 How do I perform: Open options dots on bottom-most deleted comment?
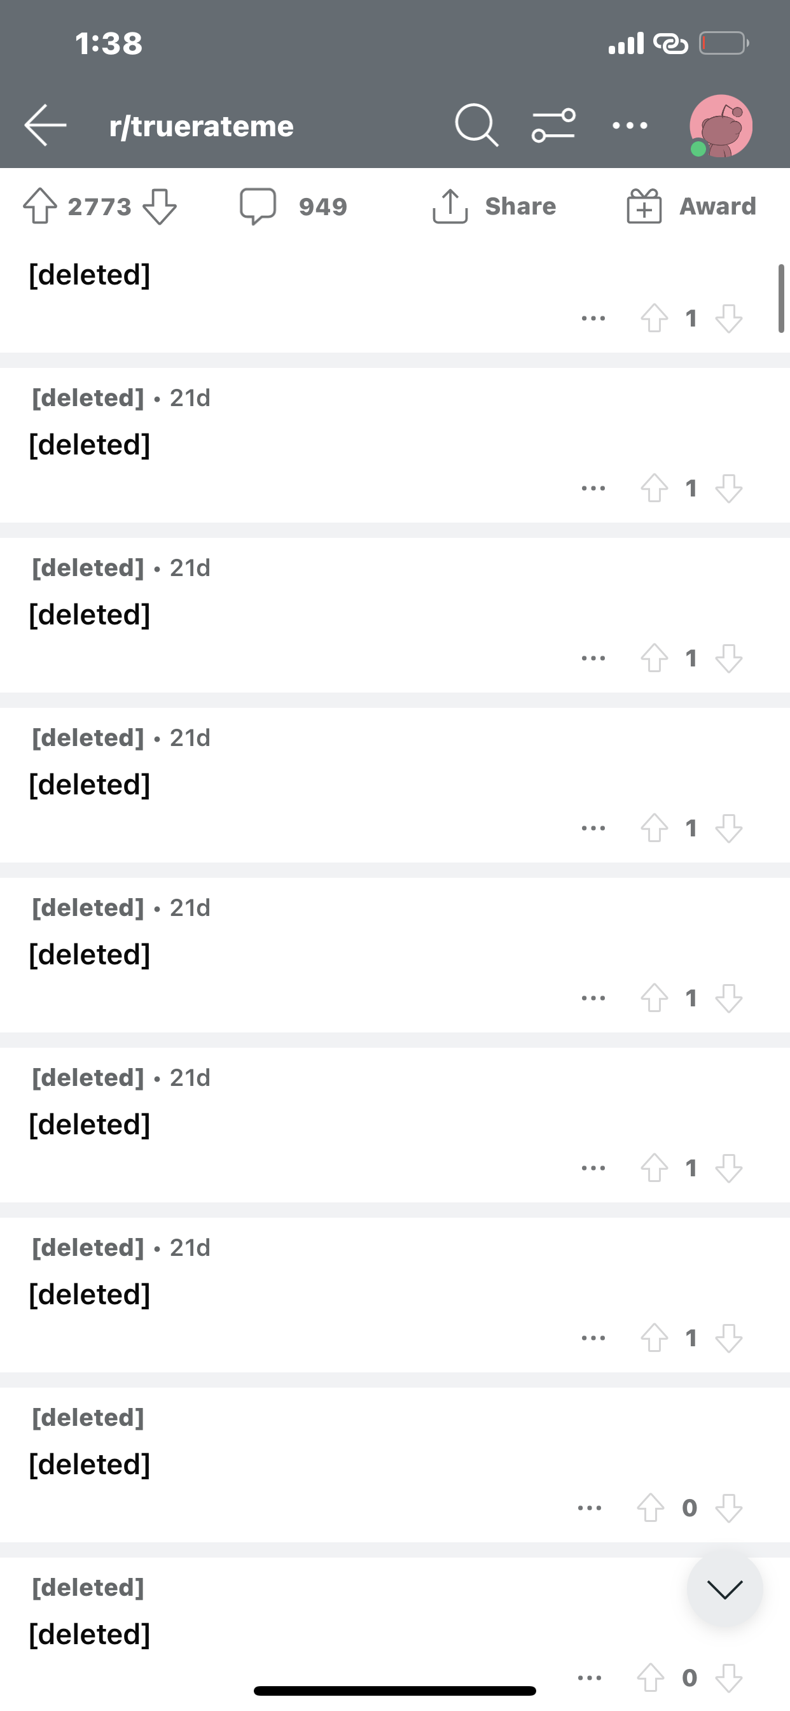[590, 1678]
